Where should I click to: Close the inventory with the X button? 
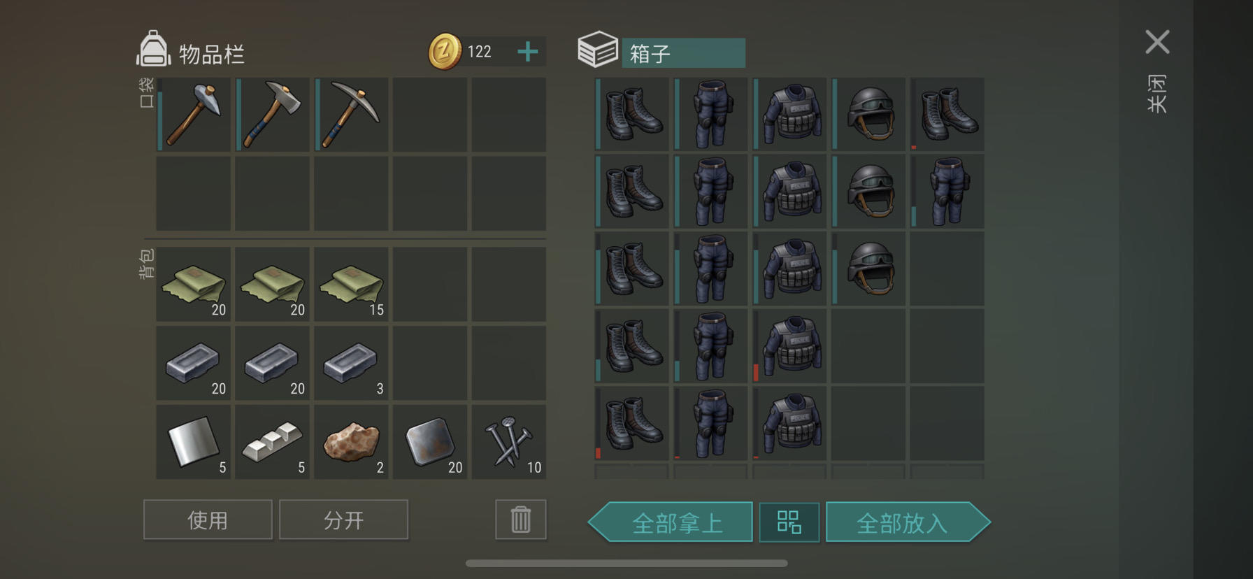click(1157, 42)
